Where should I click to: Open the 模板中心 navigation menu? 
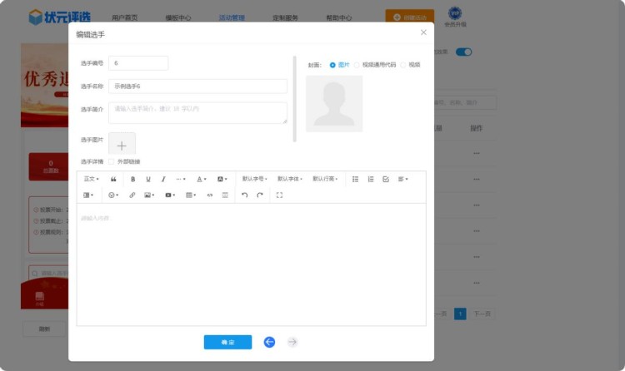click(178, 17)
